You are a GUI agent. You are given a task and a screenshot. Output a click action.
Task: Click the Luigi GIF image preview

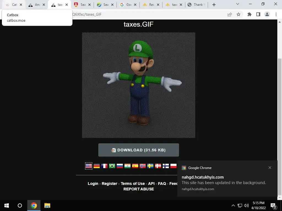[139, 85]
